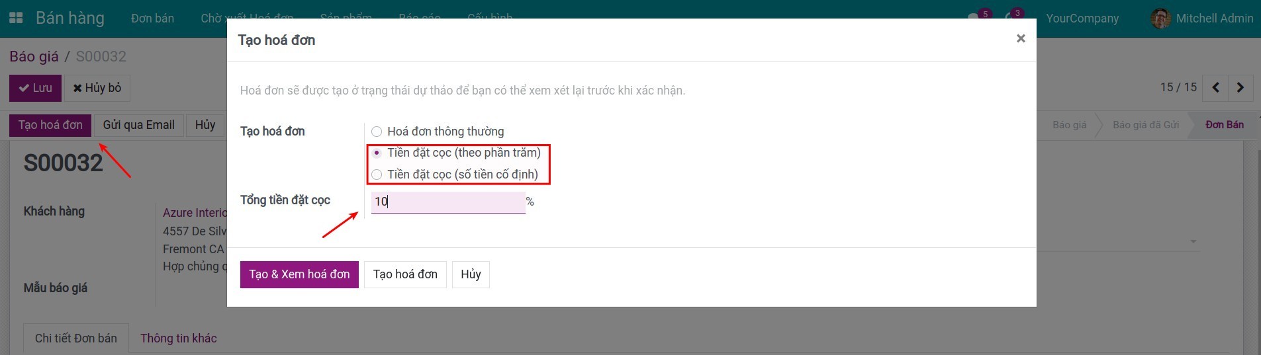Go to next record arrow
The width and height of the screenshot is (1261, 355).
coord(1240,87)
